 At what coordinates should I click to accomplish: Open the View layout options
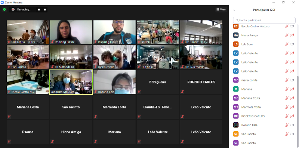pos(221,9)
